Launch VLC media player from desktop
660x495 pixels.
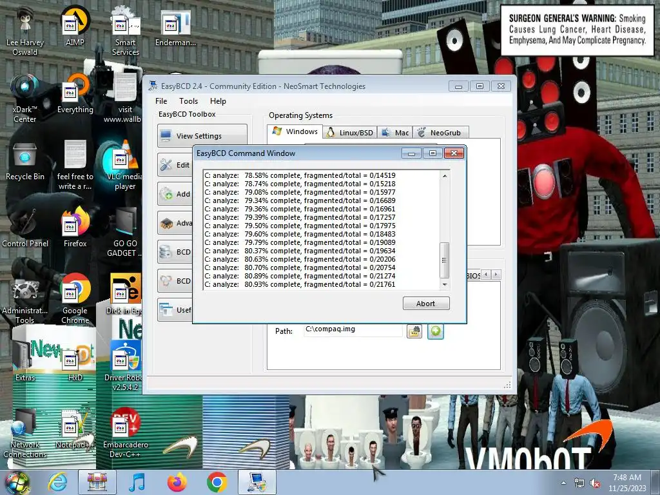(124, 166)
